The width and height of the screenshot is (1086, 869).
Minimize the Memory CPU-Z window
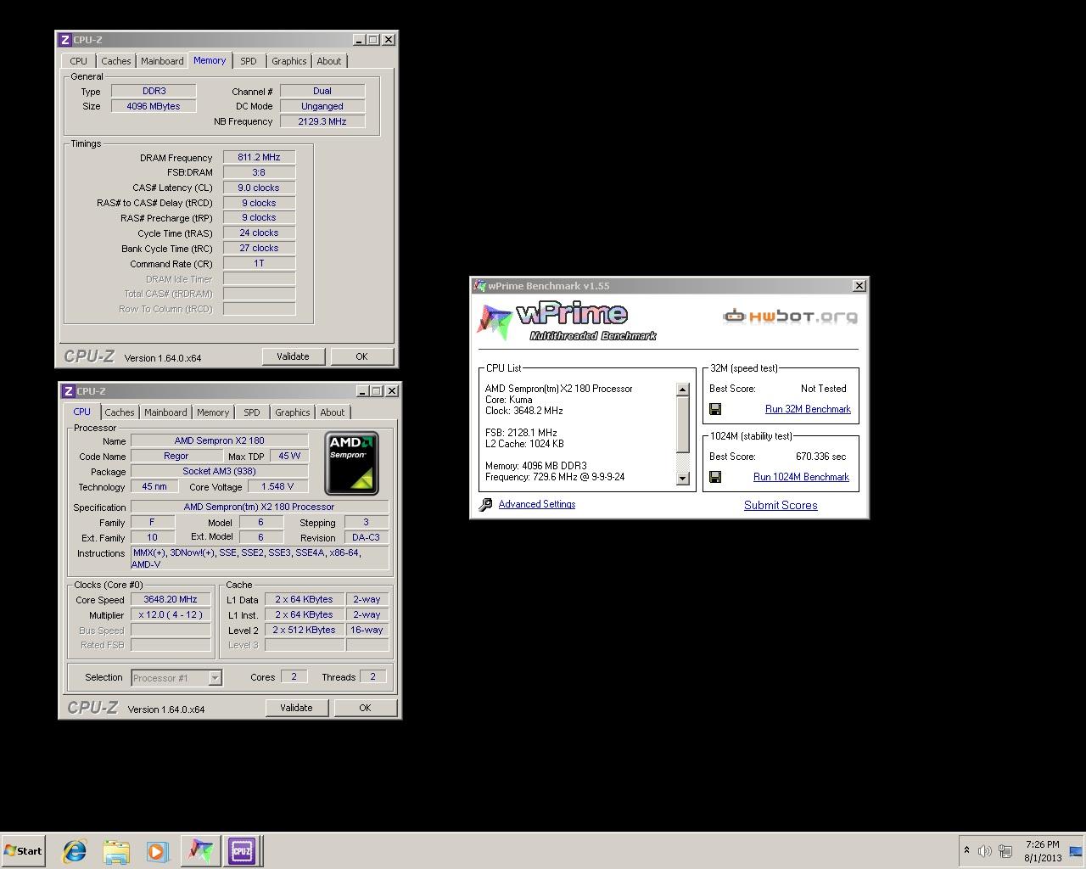tap(359, 40)
